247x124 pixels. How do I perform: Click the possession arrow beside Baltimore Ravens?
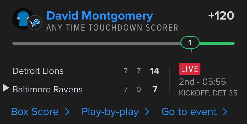(x=6, y=88)
